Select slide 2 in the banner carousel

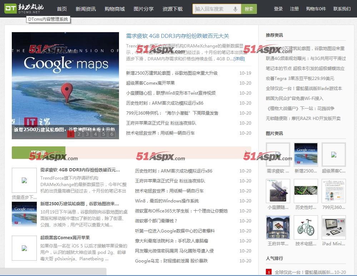point(79,134)
